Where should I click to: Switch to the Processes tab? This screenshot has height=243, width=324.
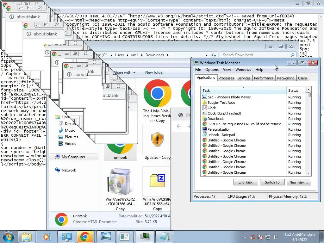226,78
